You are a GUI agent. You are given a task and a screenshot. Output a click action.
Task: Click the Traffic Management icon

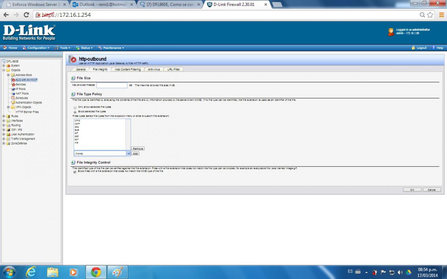click(x=8, y=139)
